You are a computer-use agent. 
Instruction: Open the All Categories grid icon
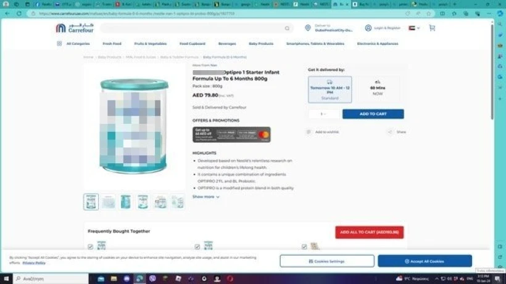[59, 44]
